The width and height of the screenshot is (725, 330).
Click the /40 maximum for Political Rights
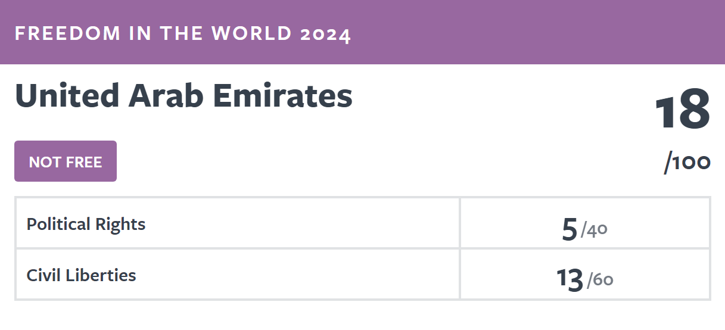(594, 230)
